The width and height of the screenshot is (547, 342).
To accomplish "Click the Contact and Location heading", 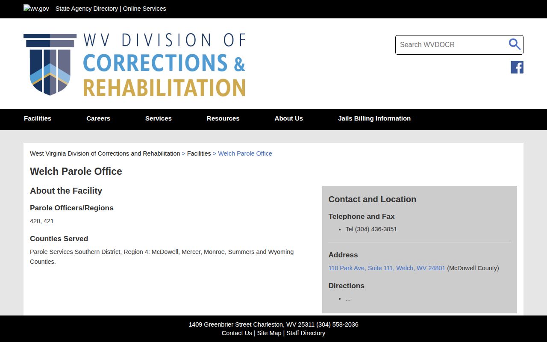I will 372,199.
